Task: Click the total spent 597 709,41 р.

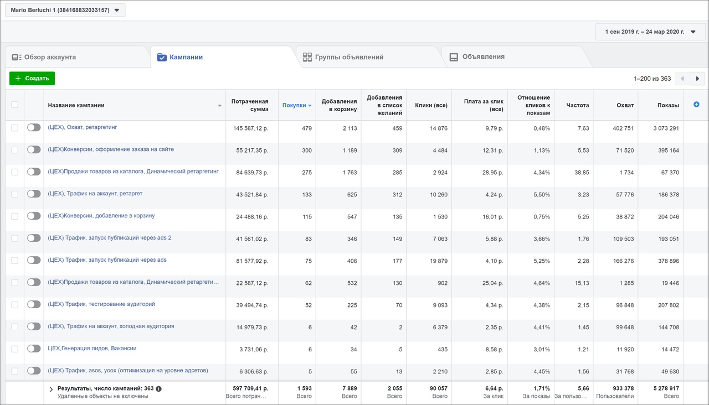Action: [251, 388]
